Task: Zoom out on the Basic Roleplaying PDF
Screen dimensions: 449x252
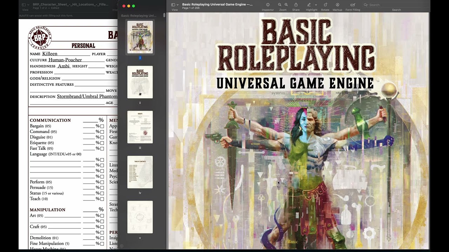Action: (280, 5)
